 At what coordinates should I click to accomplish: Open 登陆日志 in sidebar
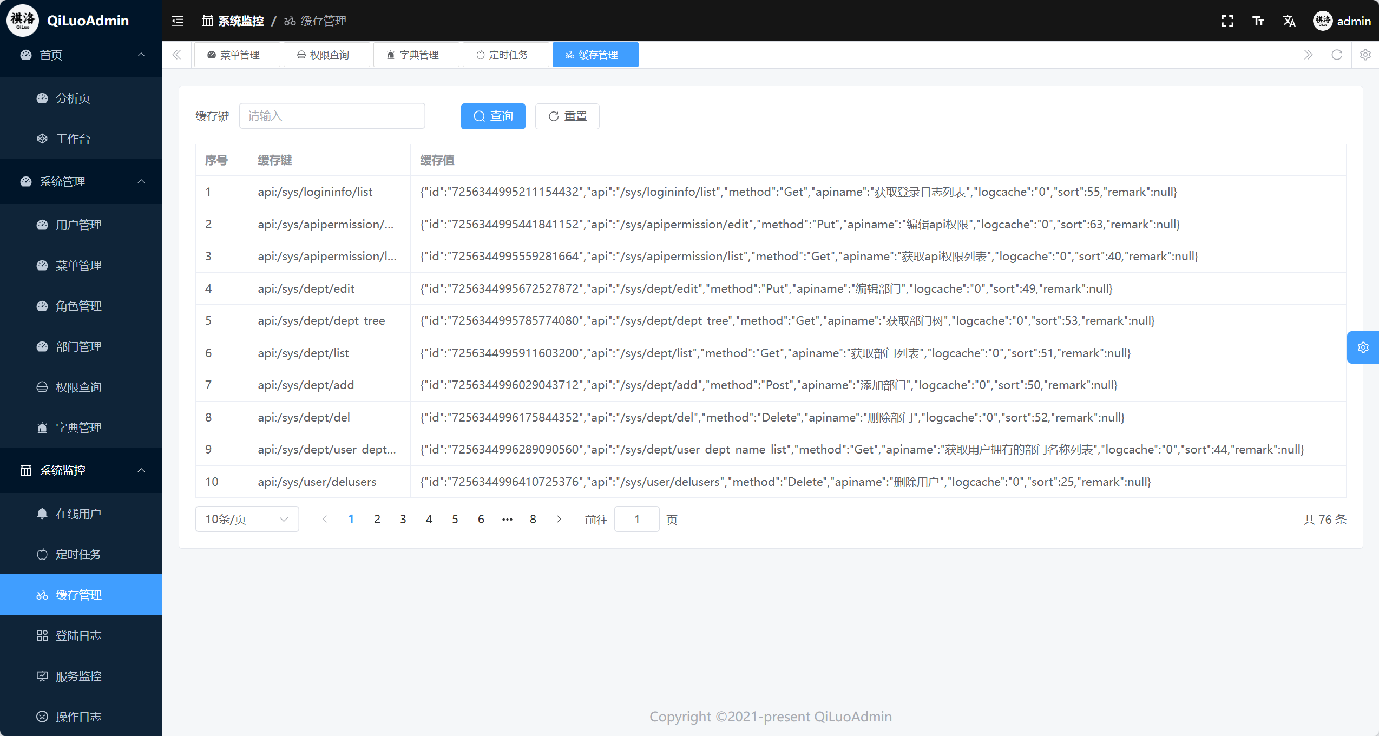pos(81,635)
